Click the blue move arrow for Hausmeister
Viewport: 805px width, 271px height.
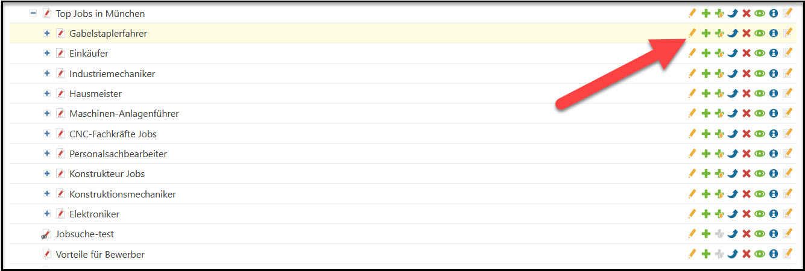tap(733, 93)
